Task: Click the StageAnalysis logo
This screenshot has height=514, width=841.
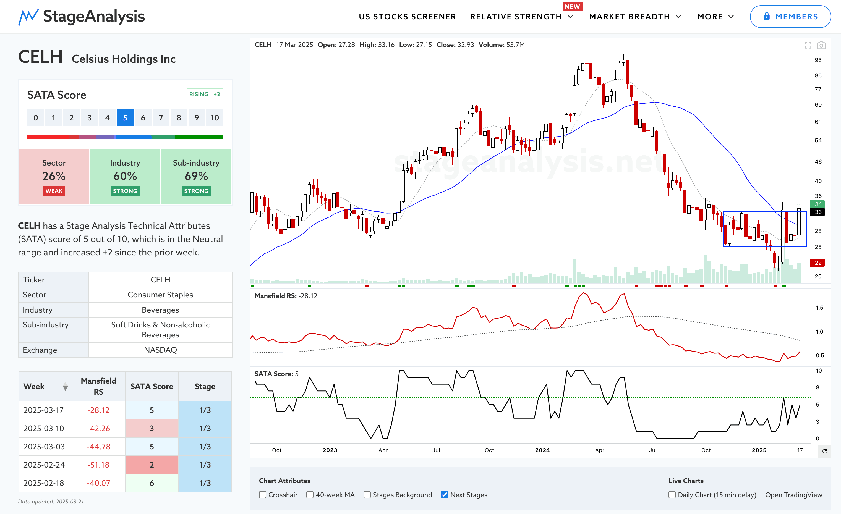Action: 82,16
